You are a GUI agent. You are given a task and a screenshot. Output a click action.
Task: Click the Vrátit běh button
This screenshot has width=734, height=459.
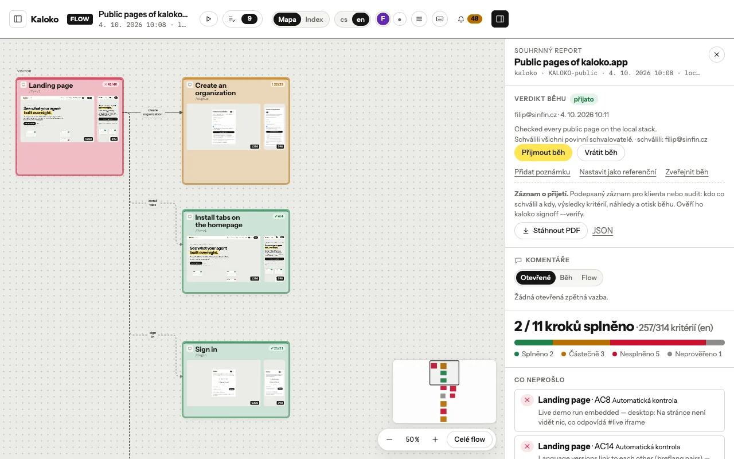point(601,153)
